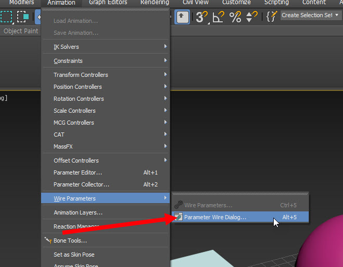Expand the IK Solvers submenu
343x267 pixels.
tap(106, 47)
